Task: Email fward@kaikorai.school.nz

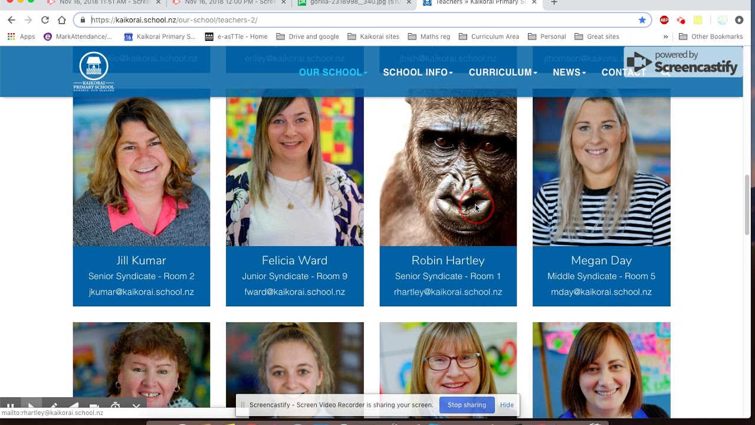Action: point(295,292)
